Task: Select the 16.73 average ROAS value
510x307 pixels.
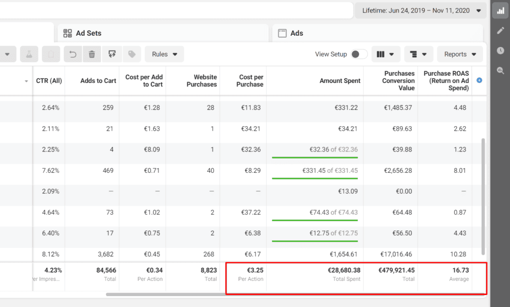Action: click(461, 270)
